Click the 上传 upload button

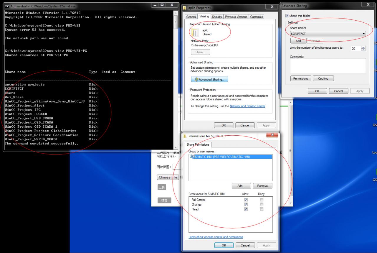pyautogui.click(x=162, y=187)
